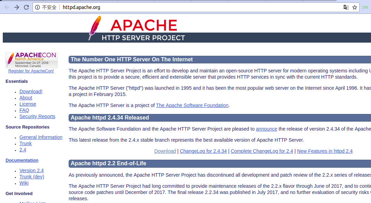Click the Apache feather logo
This screenshot has height=203, width=371.
click(x=95, y=28)
